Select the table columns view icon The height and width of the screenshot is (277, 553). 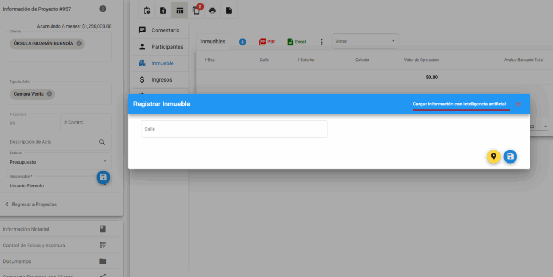[179, 11]
